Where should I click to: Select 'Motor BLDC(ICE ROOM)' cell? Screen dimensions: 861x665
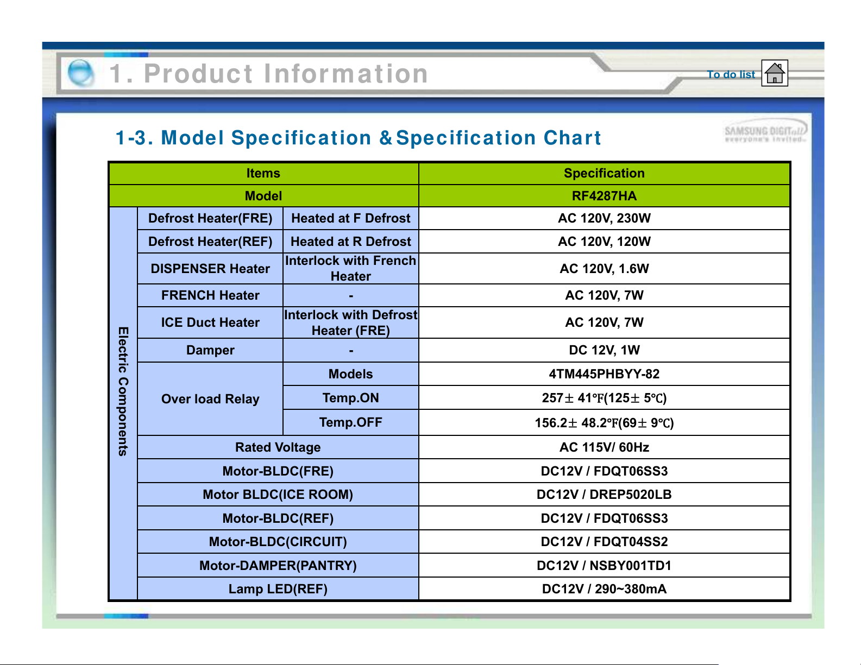pyautogui.click(x=278, y=495)
